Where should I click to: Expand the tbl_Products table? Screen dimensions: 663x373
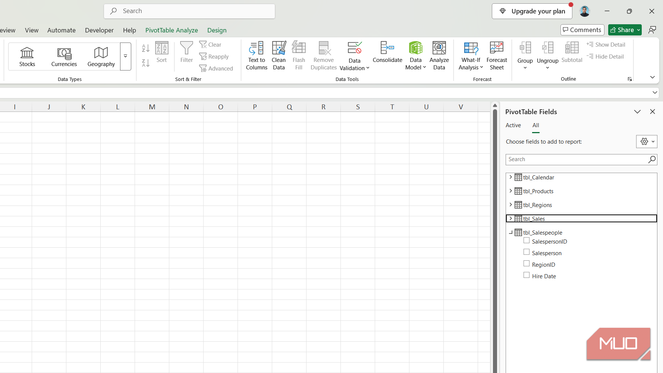point(510,191)
